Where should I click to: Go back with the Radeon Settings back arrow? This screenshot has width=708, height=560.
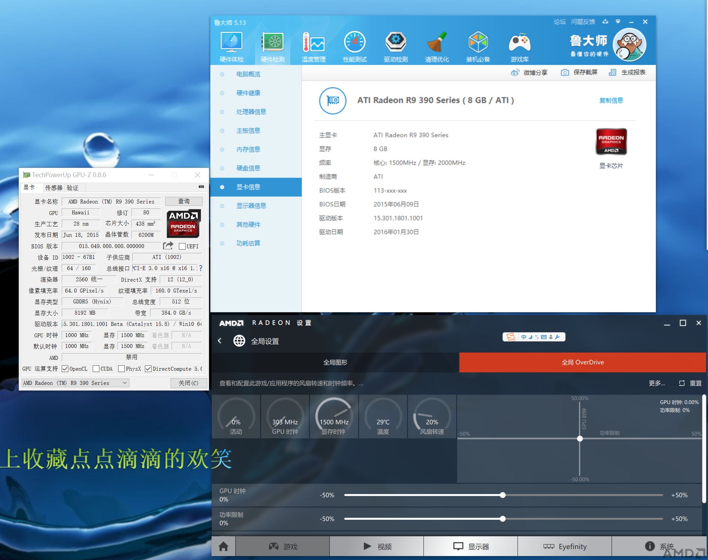click(220, 341)
